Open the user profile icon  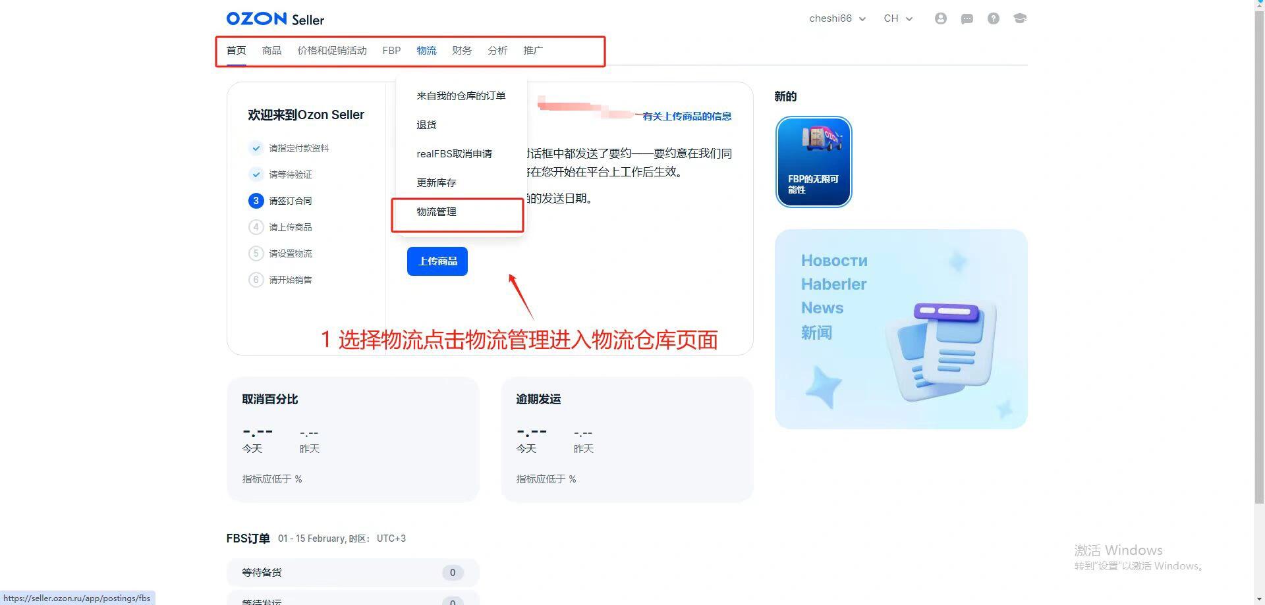(x=940, y=18)
